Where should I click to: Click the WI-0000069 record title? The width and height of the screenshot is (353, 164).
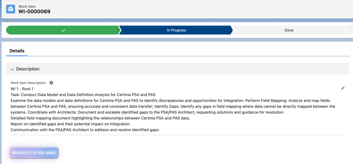(35, 11)
